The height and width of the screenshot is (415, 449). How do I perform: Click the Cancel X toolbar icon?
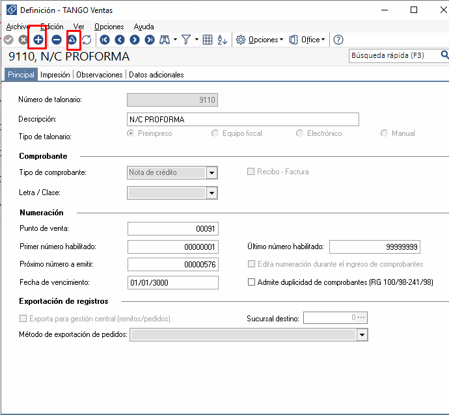point(23,40)
